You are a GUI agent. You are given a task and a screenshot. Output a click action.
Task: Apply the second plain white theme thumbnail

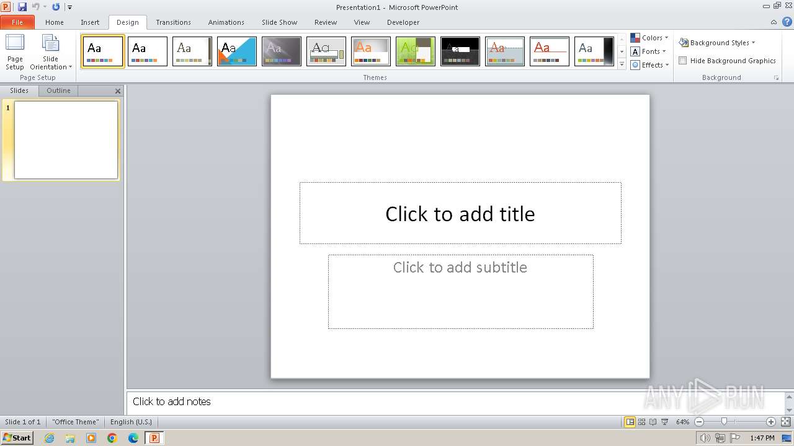point(148,51)
